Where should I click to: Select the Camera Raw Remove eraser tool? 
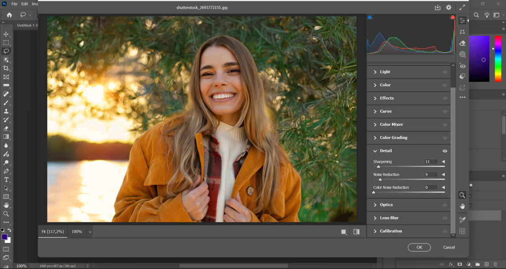[462, 43]
